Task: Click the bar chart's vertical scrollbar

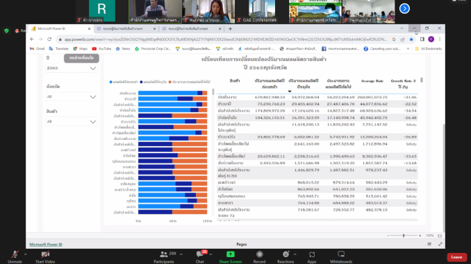Action: pyautogui.click(x=213, y=91)
